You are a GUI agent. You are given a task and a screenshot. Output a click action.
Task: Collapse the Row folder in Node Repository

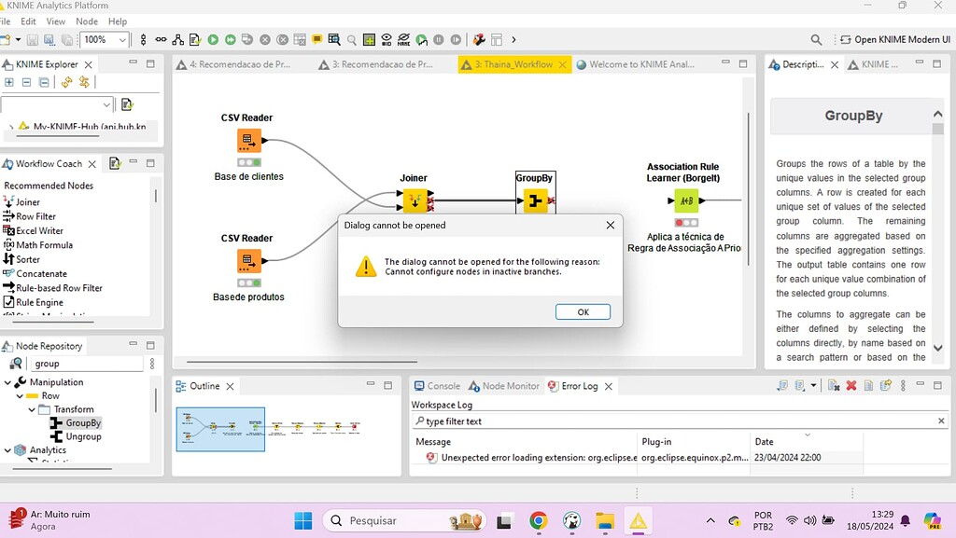click(x=20, y=395)
